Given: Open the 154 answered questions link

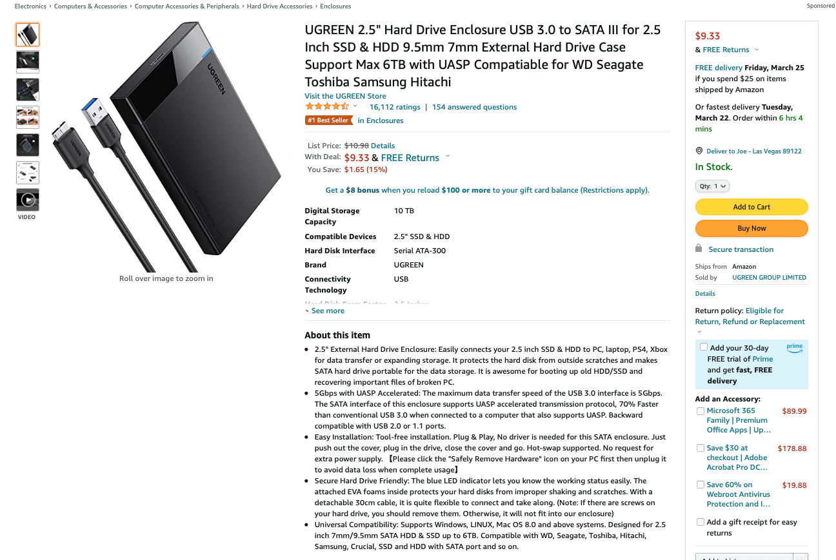Looking at the screenshot, I should [x=474, y=107].
